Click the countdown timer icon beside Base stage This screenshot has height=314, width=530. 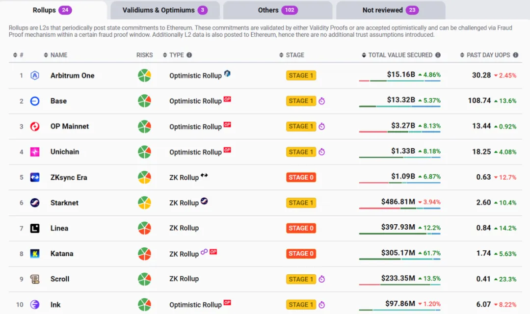tap(322, 102)
